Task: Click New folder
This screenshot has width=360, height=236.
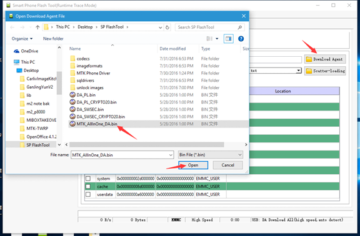Action: click(x=53, y=39)
